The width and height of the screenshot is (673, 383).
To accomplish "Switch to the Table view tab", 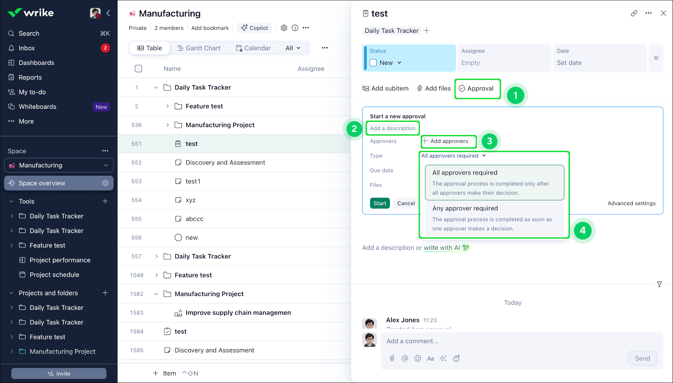I will pos(150,48).
